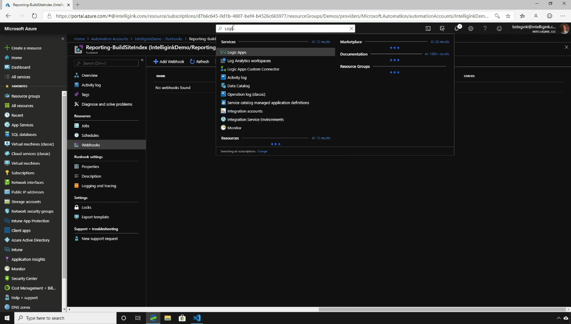Collapse the left Azure sidebar
The width and height of the screenshot is (571, 324).
63,39
